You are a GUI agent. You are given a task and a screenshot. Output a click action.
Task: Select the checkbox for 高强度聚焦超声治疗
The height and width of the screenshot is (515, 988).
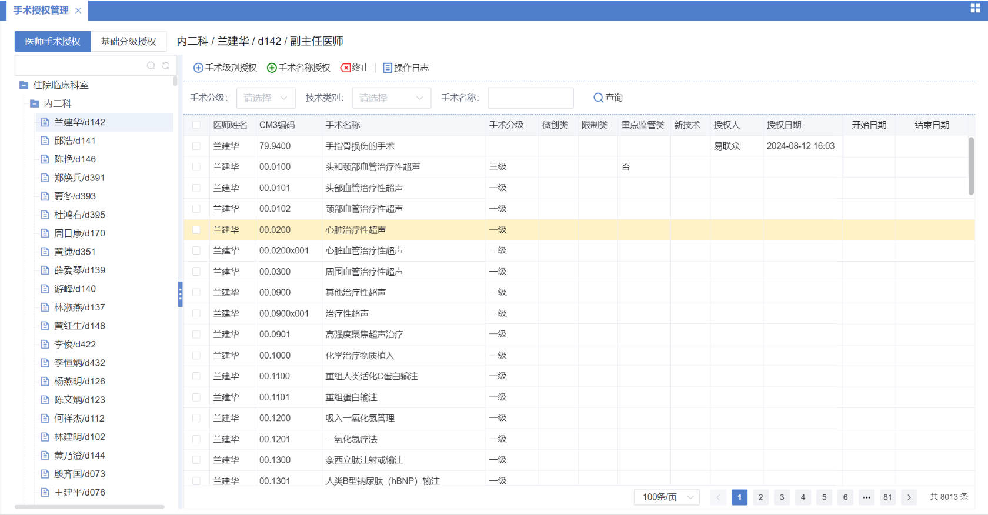coord(196,335)
